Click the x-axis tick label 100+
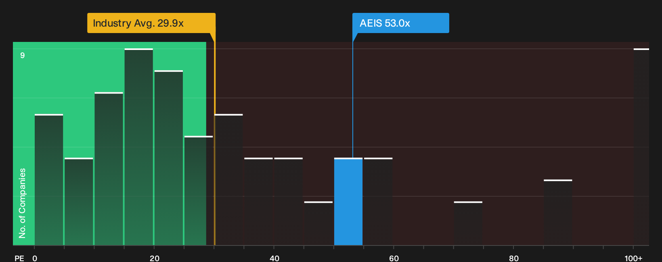Image resolution: width=662 pixels, height=262 pixels. tap(633, 258)
